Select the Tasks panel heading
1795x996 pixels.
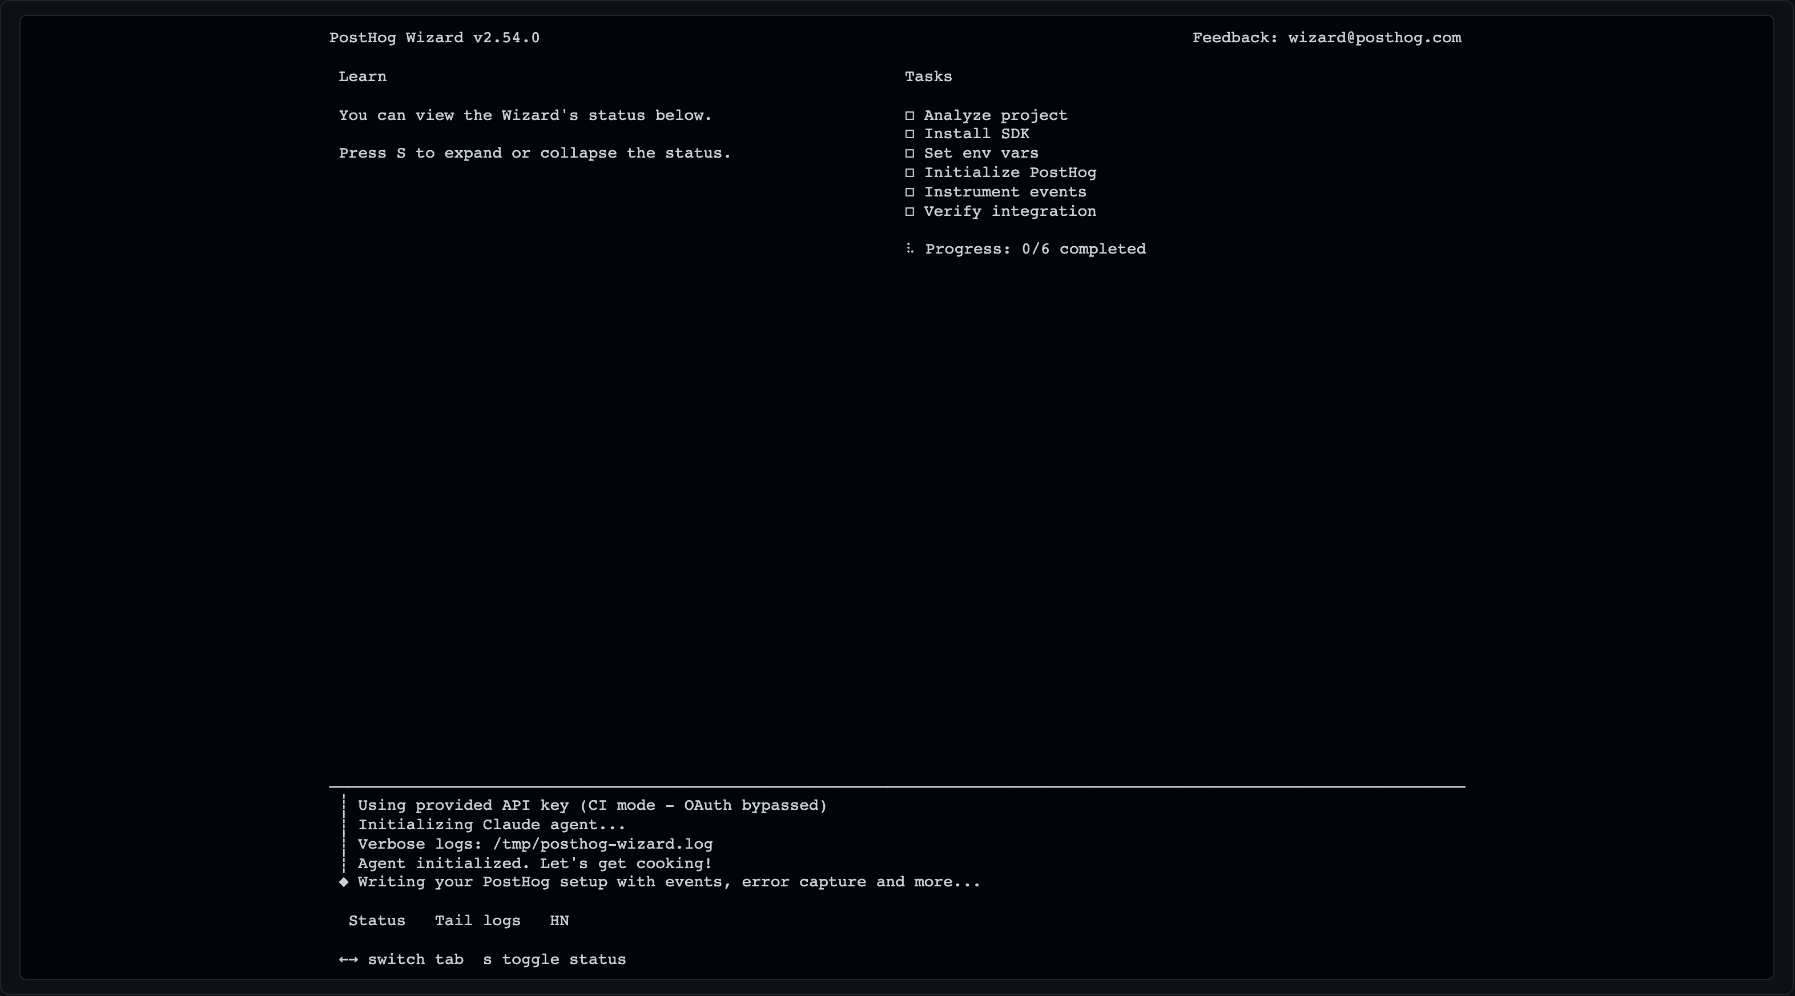929,77
